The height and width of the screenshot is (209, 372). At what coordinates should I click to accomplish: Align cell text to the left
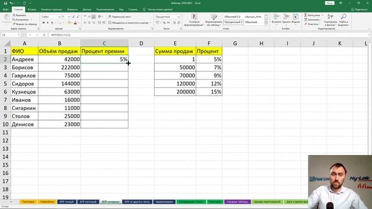[x=85, y=23]
